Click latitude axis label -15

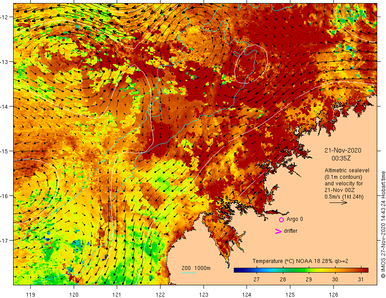pyautogui.click(x=4, y=151)
